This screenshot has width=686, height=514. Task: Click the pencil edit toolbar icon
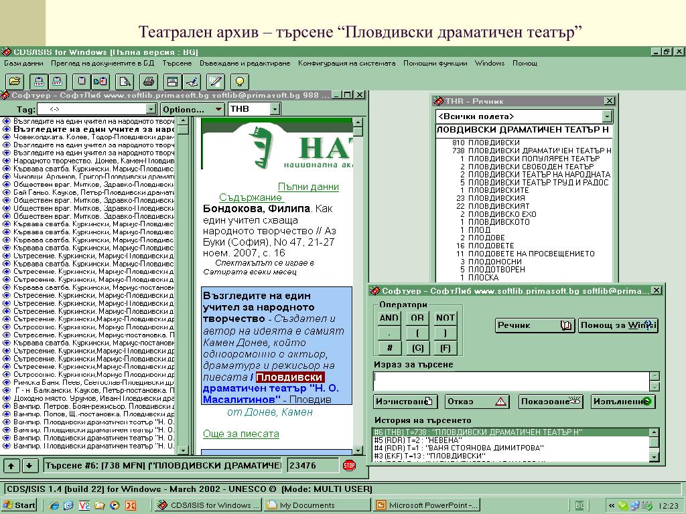click(216, 81)
